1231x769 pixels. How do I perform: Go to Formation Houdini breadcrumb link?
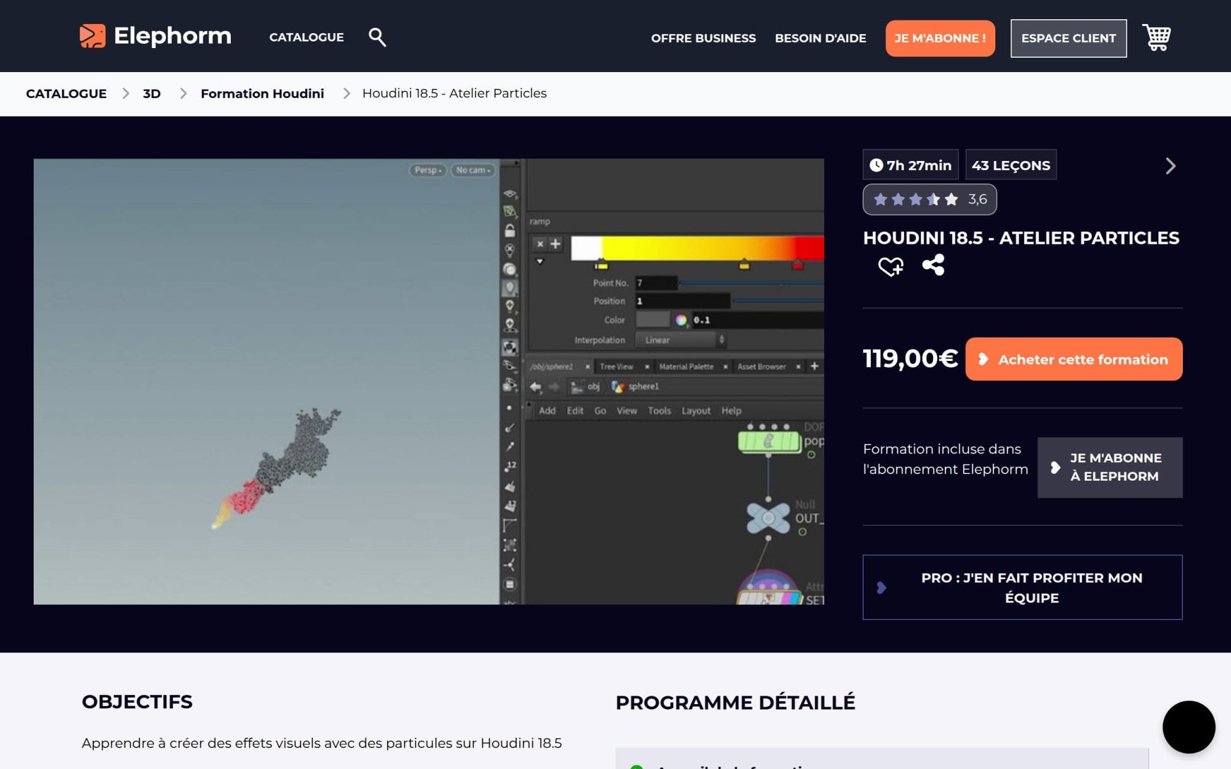pos(262,94)
